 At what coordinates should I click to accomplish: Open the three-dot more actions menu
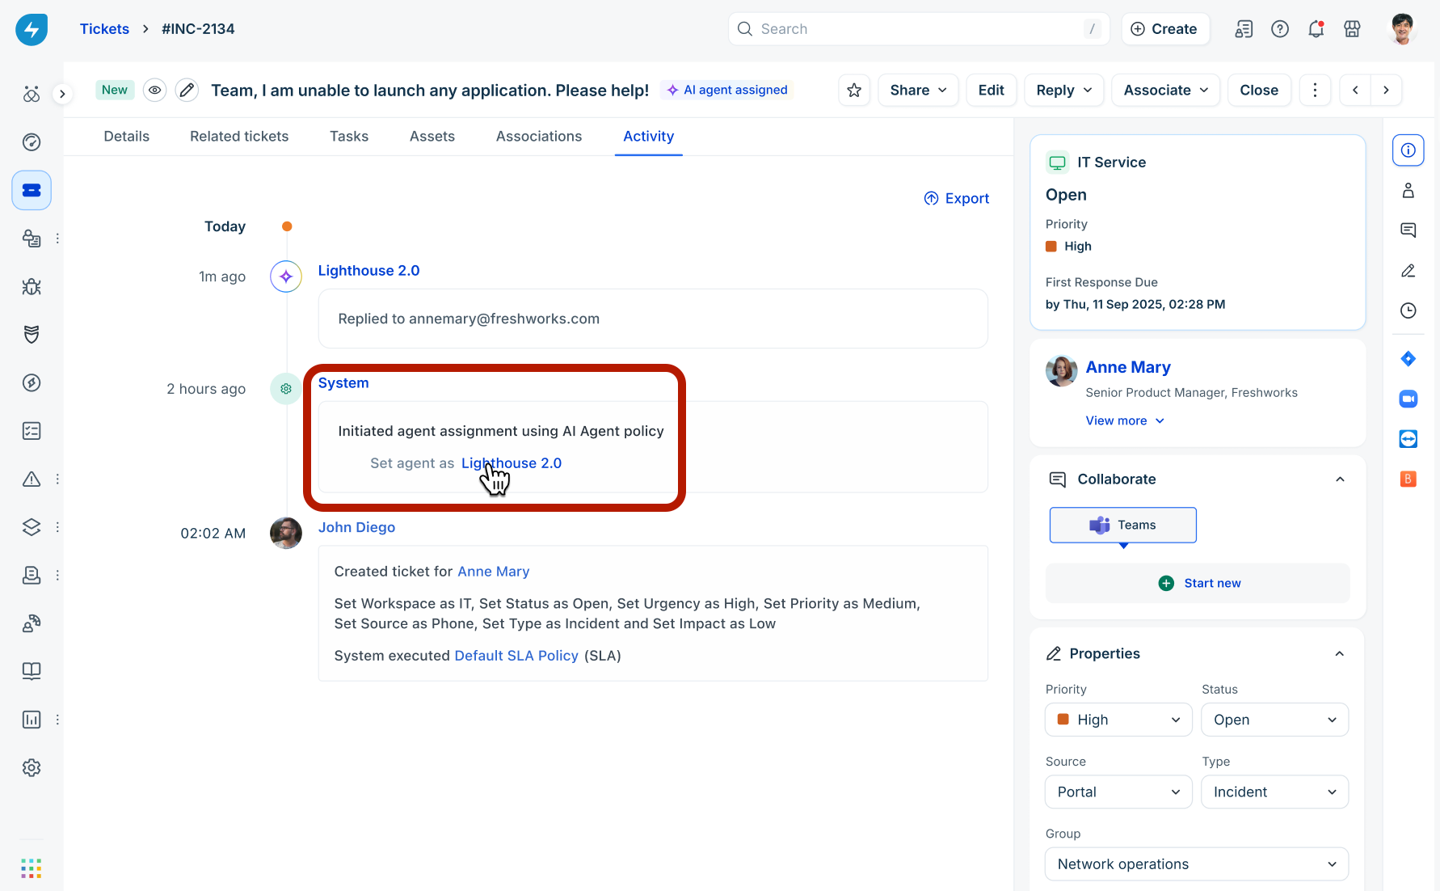click(1315, 90)
